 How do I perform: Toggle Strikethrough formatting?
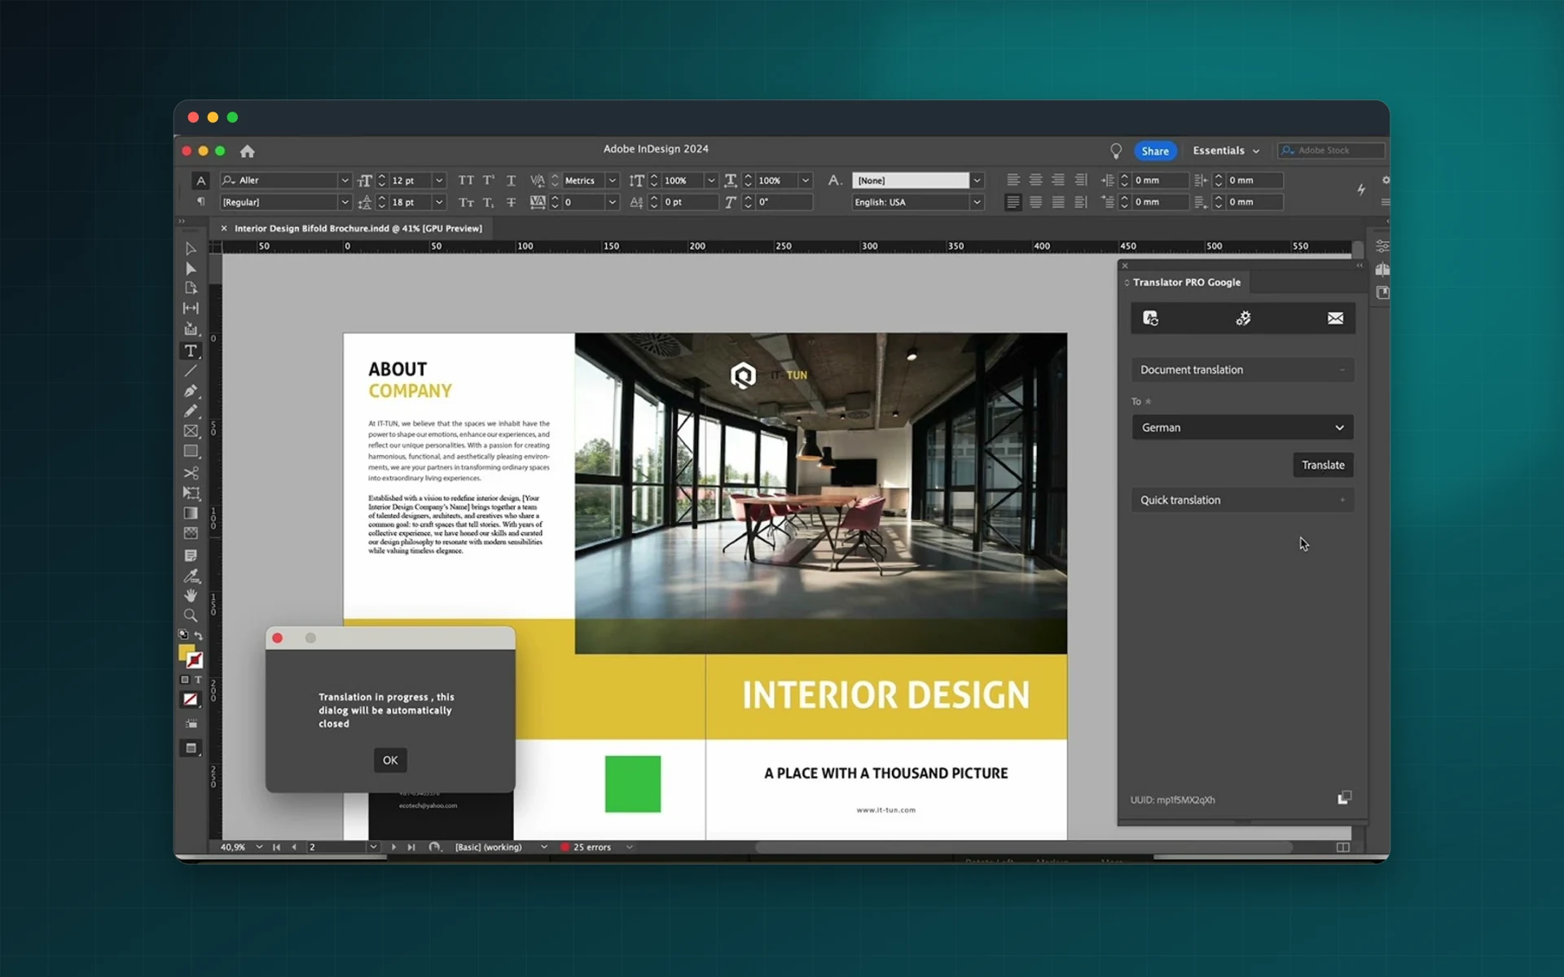tap(511, 203)
